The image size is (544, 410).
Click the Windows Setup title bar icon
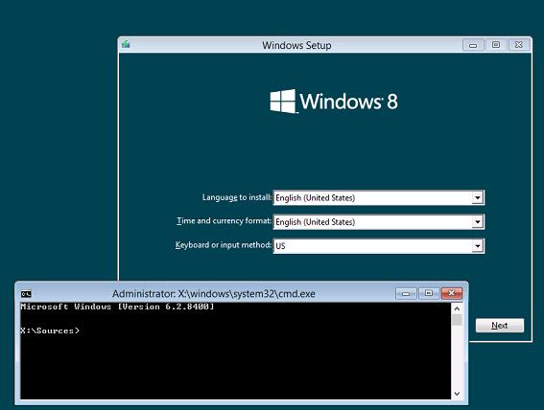(126, 44)
